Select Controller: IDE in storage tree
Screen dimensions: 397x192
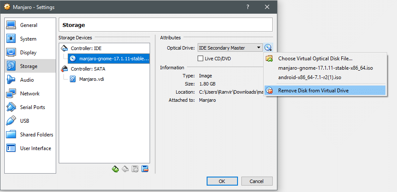tap(86, 48)
